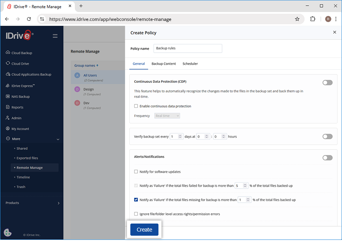Go to Cloud Applications Backup

(28, 74)
